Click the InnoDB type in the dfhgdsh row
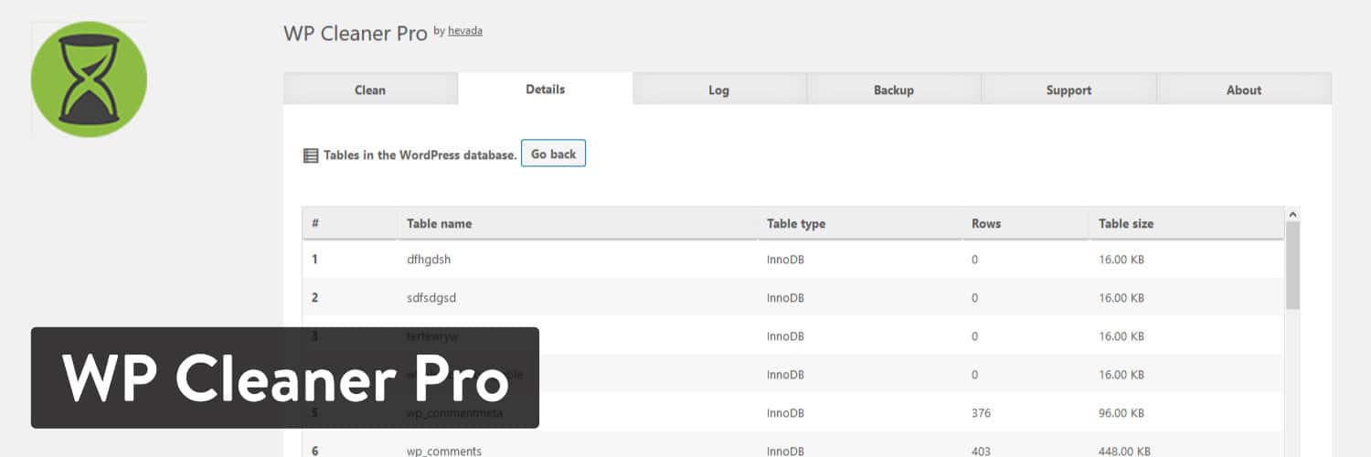The height and width of the screenshot is (457, 1371). [785, 260]
